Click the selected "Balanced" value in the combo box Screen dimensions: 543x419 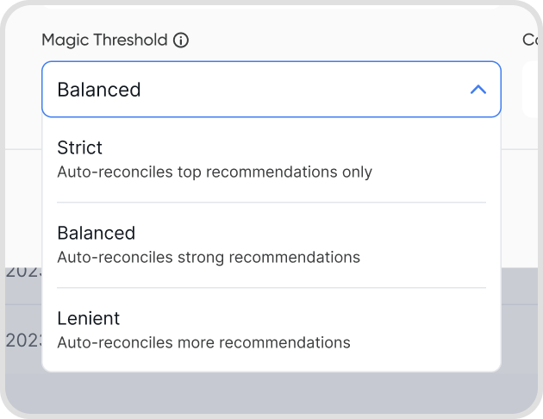pyautogui.click(x=99, y=90)
